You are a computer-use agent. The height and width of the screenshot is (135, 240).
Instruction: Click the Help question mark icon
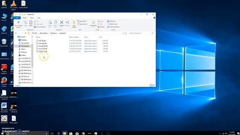click(154, 18)
